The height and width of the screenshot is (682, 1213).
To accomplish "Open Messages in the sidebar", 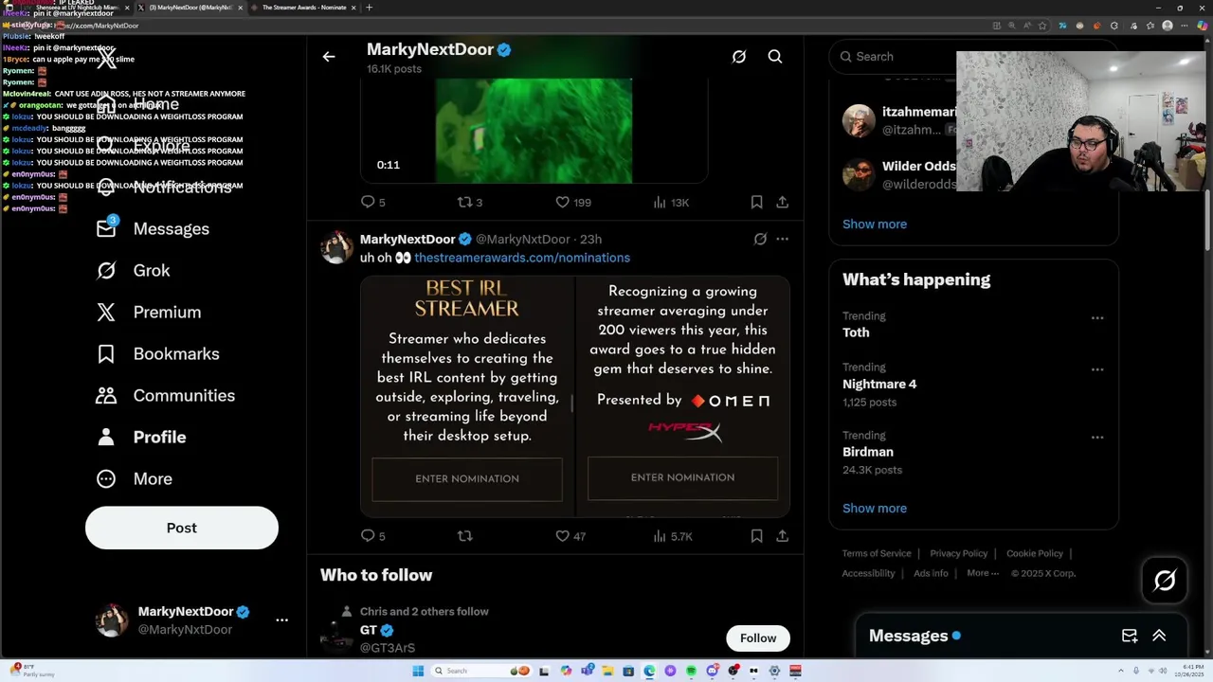I will [x=153, y=228].
